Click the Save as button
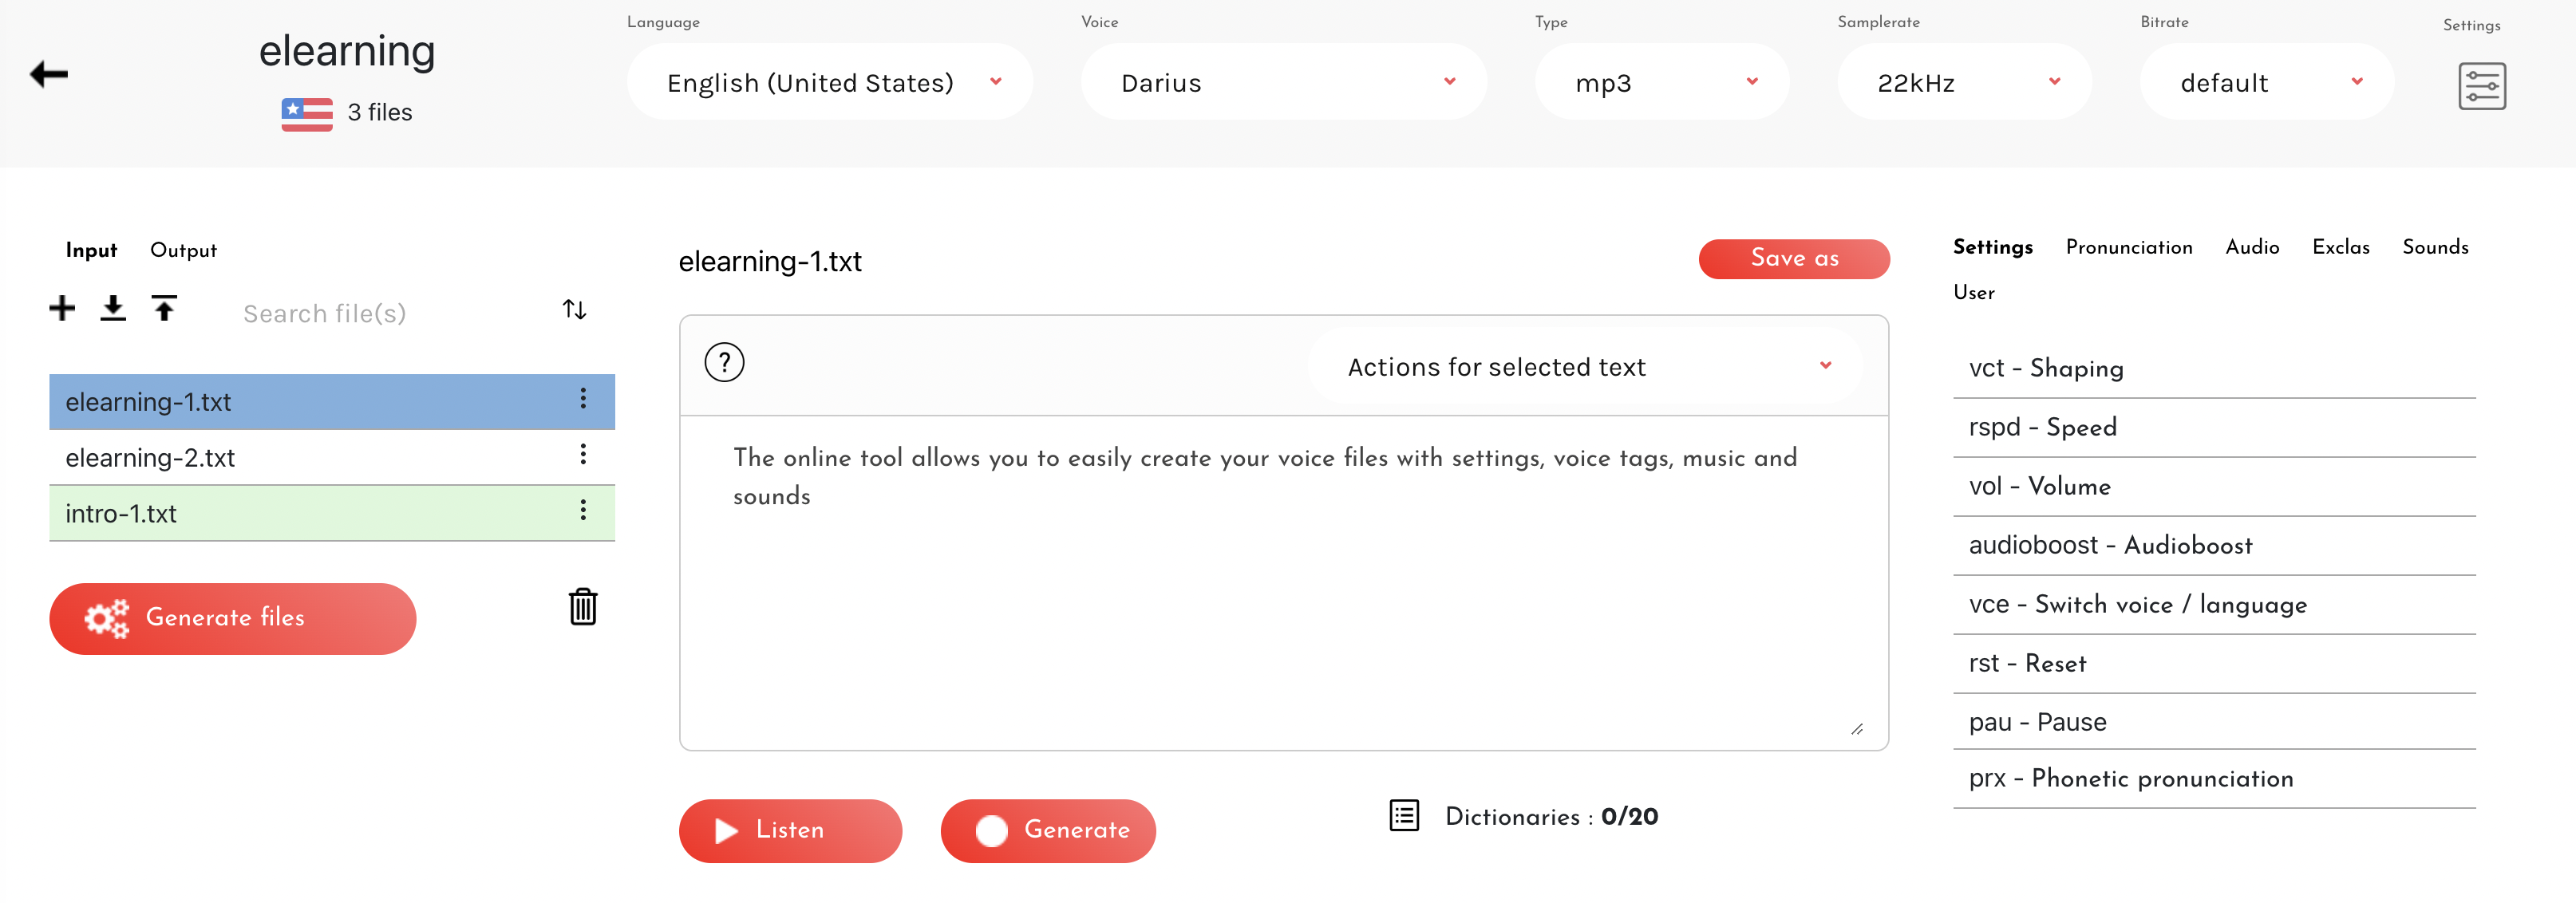The image size is (2576, 903). tap(1794, 259)
